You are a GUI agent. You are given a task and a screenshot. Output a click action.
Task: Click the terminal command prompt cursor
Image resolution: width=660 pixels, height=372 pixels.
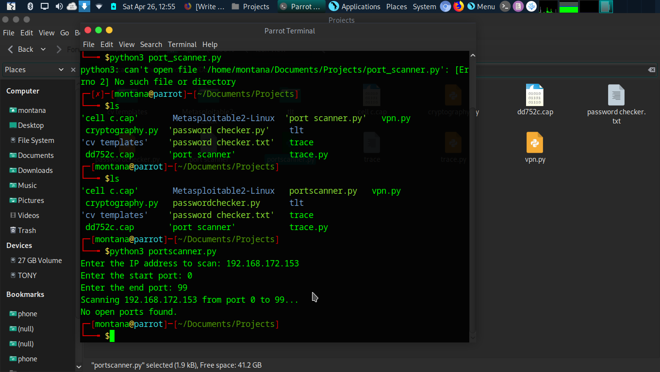coord(112,336)
